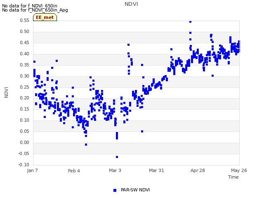Click the EE_met annotation label
264x198 pixels.
coord(45,17)
